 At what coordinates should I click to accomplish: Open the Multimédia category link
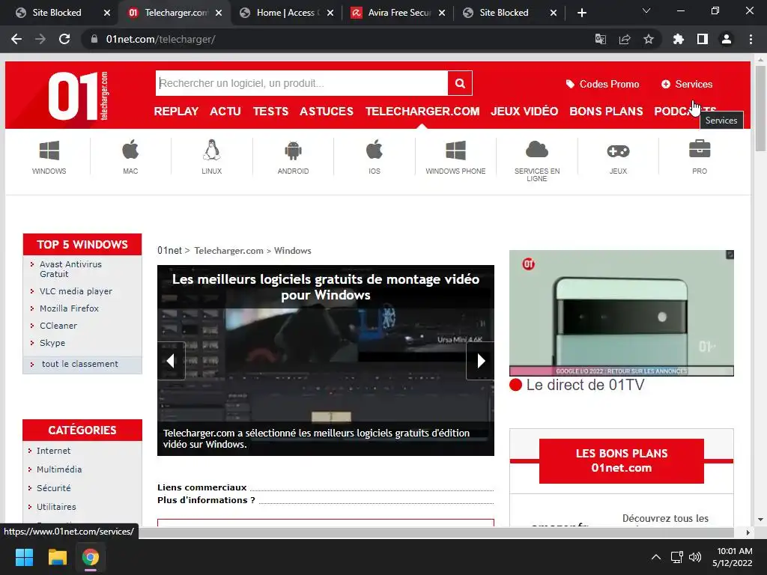[59, 469]
